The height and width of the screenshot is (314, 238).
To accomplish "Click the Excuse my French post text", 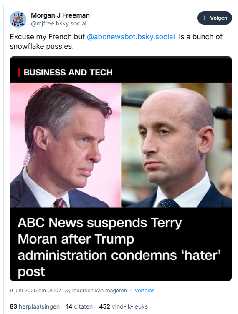I will click(116, 41).
